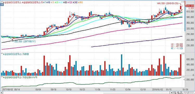Click the blue 호 button on price chart
The height and width of the screenshot is (94, 195).
(x=2, y=4)
